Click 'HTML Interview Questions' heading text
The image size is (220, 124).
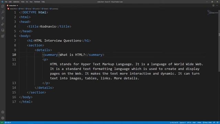click(58, 41)
